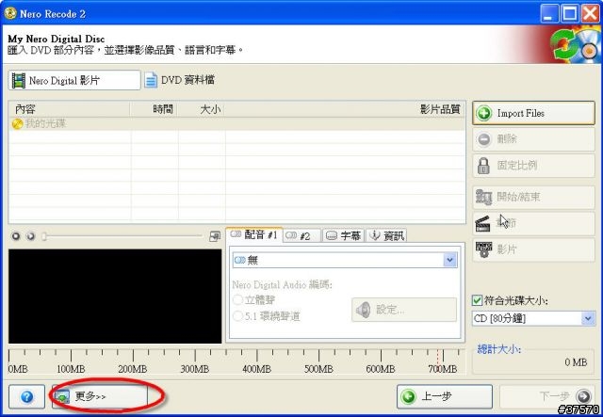
Task: Click the document icon on DVD 資料檔 tab
Action: [151, 80]
